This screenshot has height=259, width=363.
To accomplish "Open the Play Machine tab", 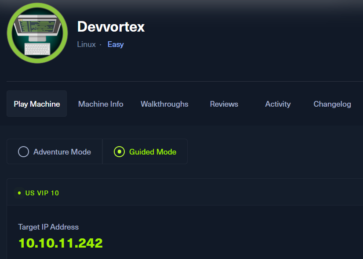I will click(x=37, y=104).
